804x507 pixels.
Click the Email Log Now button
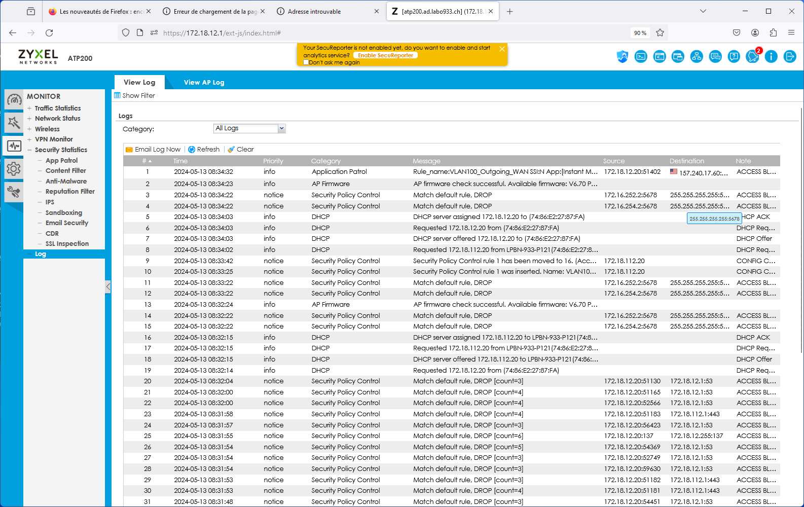click(x=153, y=150)
